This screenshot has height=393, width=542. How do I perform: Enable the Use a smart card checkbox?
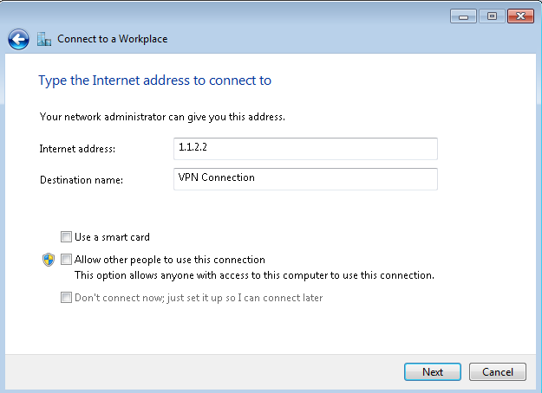pos(66,237)
